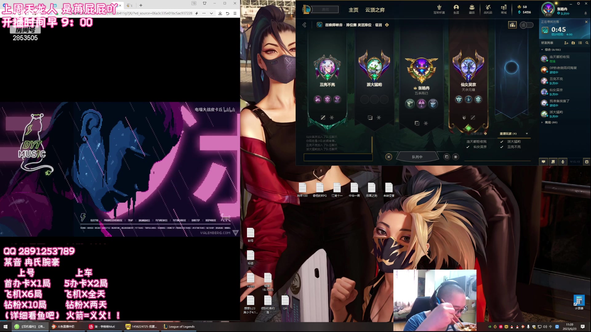
Task: Open friend DP昨夜微雨问海棠 in friends list
Action: click(x=565, y=70)
